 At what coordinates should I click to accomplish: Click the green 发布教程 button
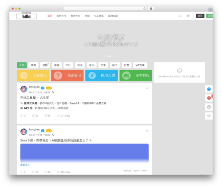click(136, 76)
